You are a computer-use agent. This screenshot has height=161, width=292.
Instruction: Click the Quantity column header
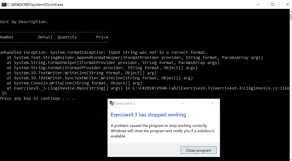coord(67,37)
